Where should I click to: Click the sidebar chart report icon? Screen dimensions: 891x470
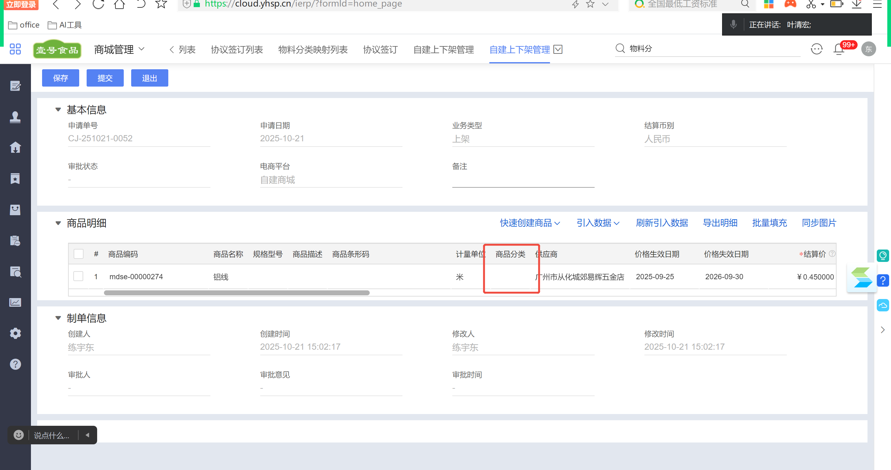15,302
